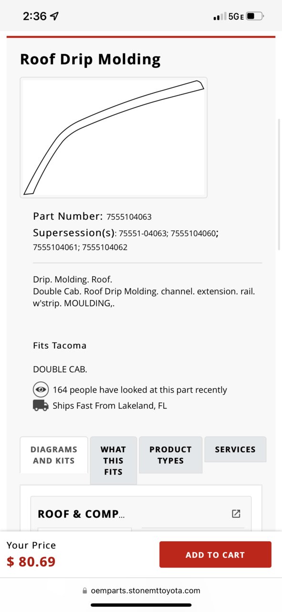Tap the cellular signal bars icon
282x612 pixels.
[220, 17]
